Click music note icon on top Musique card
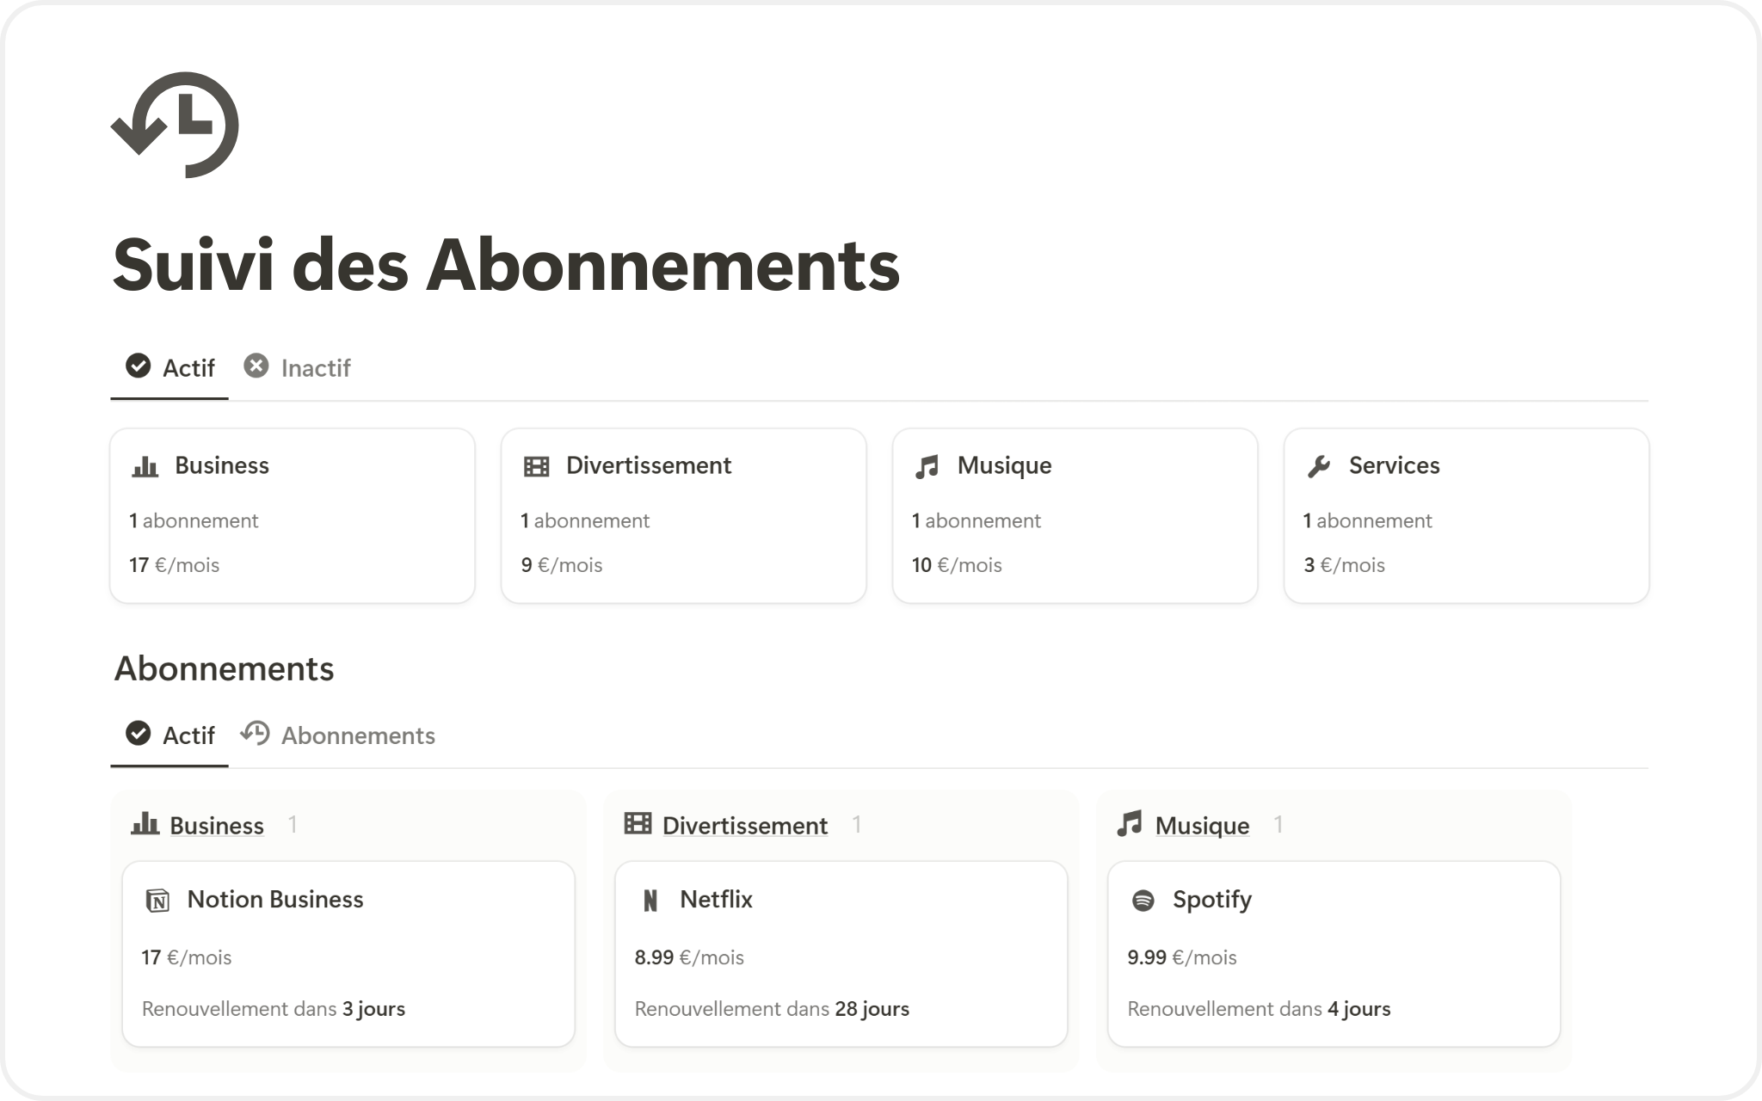 pos(927,466)
